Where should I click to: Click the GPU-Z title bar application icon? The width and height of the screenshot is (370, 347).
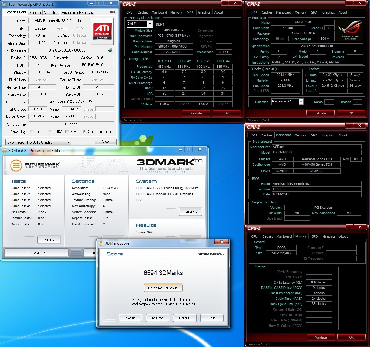click(x=5, y=4)
